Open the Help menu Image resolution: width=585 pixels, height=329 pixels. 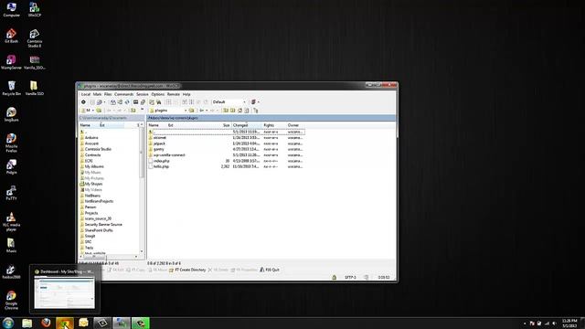[x=186, y=94]
